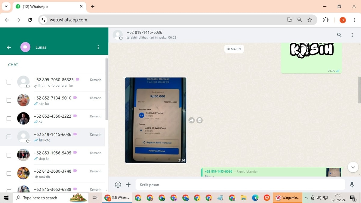View site information icon in address bar

43,20
